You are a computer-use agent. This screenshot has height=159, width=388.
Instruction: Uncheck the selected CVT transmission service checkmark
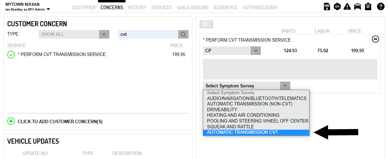[x=11, y=55]
